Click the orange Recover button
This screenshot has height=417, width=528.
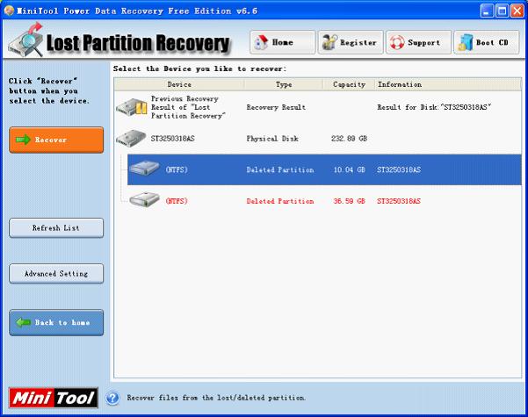coord(56,140)
